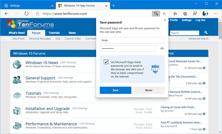This screenshot has height=134, width=222.
Task: Close the Settings tab
Action: 52,6
